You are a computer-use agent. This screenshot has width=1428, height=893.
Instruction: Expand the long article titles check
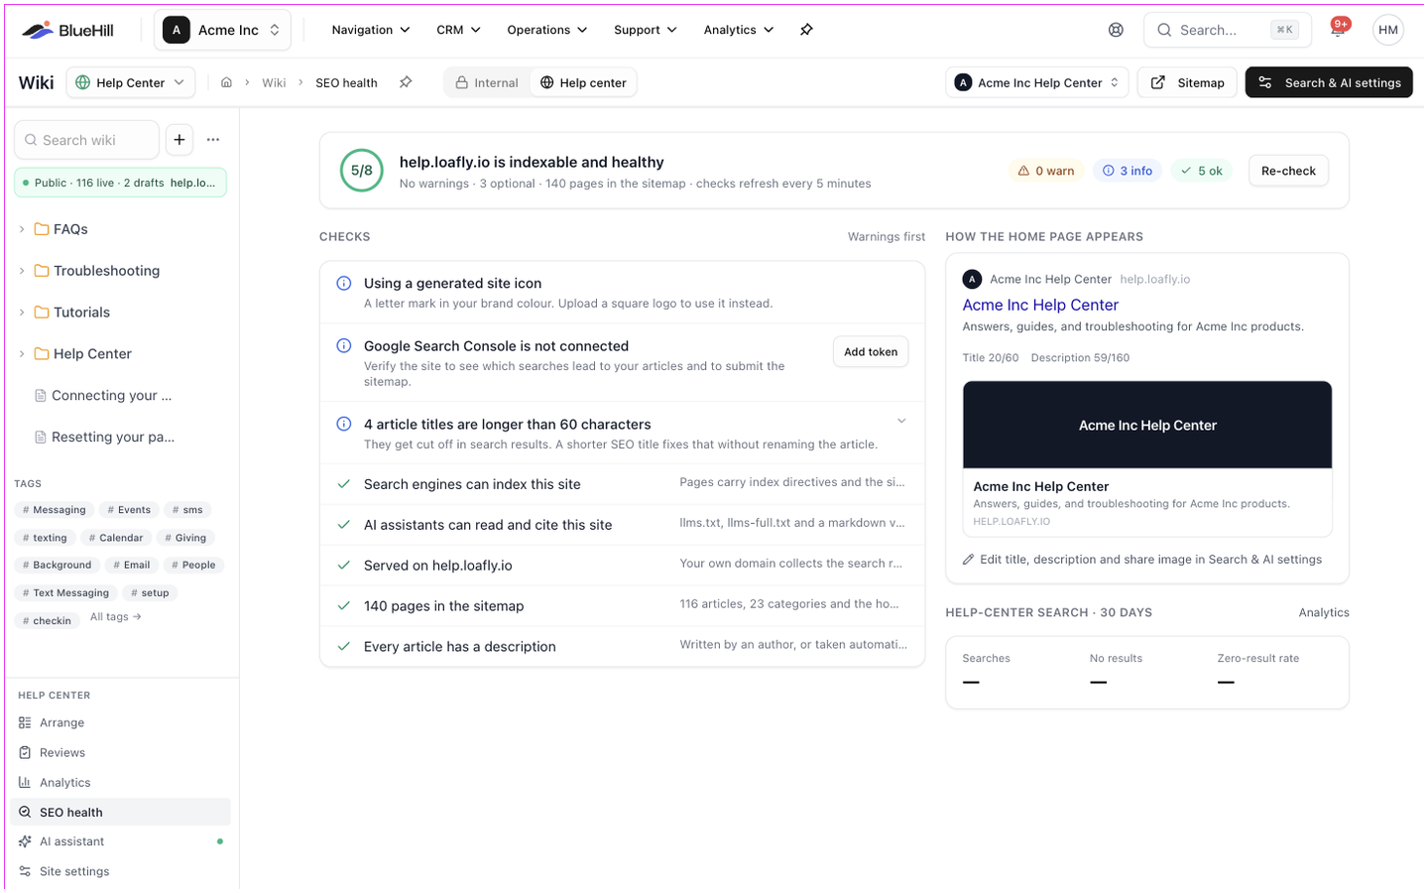click(x=901, y=421)
